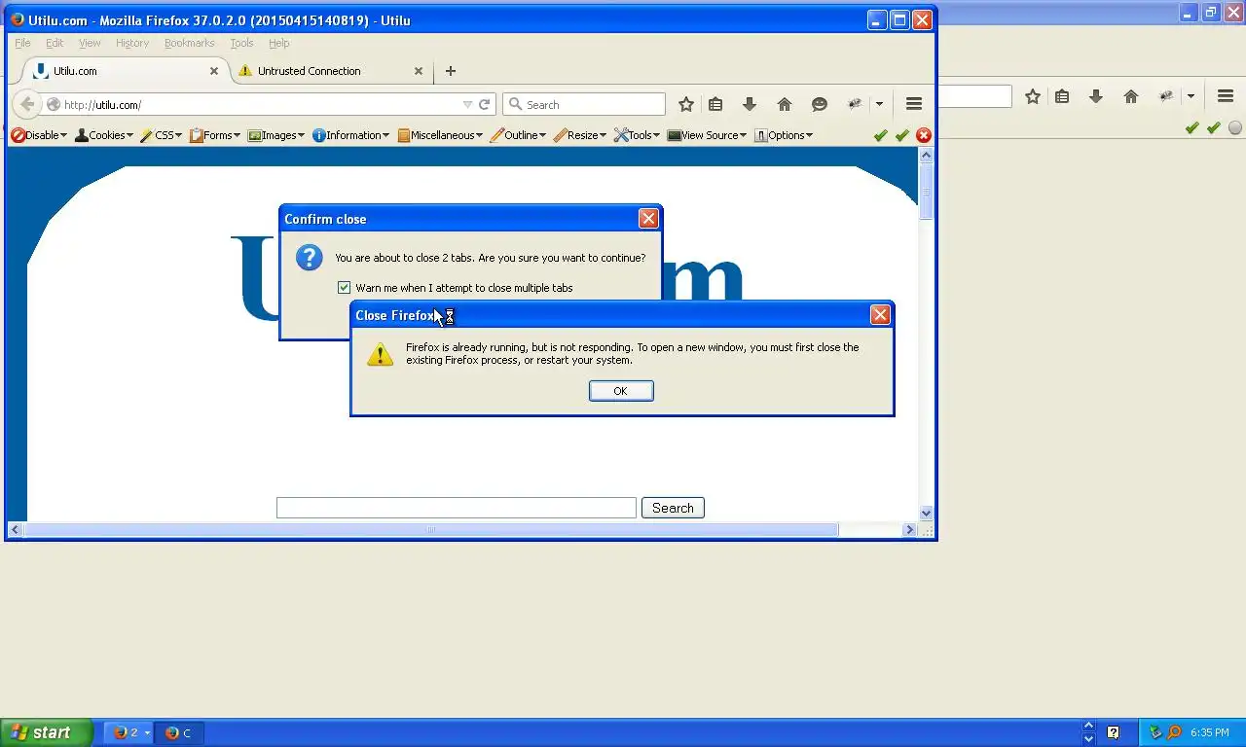Viewport: 1246px width, 747px height.
Task: Open the View menu
Action: click(90, 43)
